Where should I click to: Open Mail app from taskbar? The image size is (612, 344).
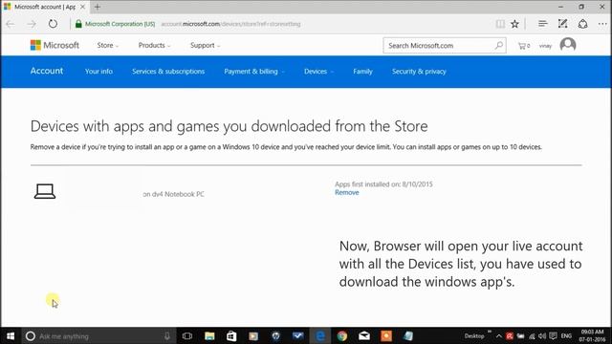click(x=364, y=336)
